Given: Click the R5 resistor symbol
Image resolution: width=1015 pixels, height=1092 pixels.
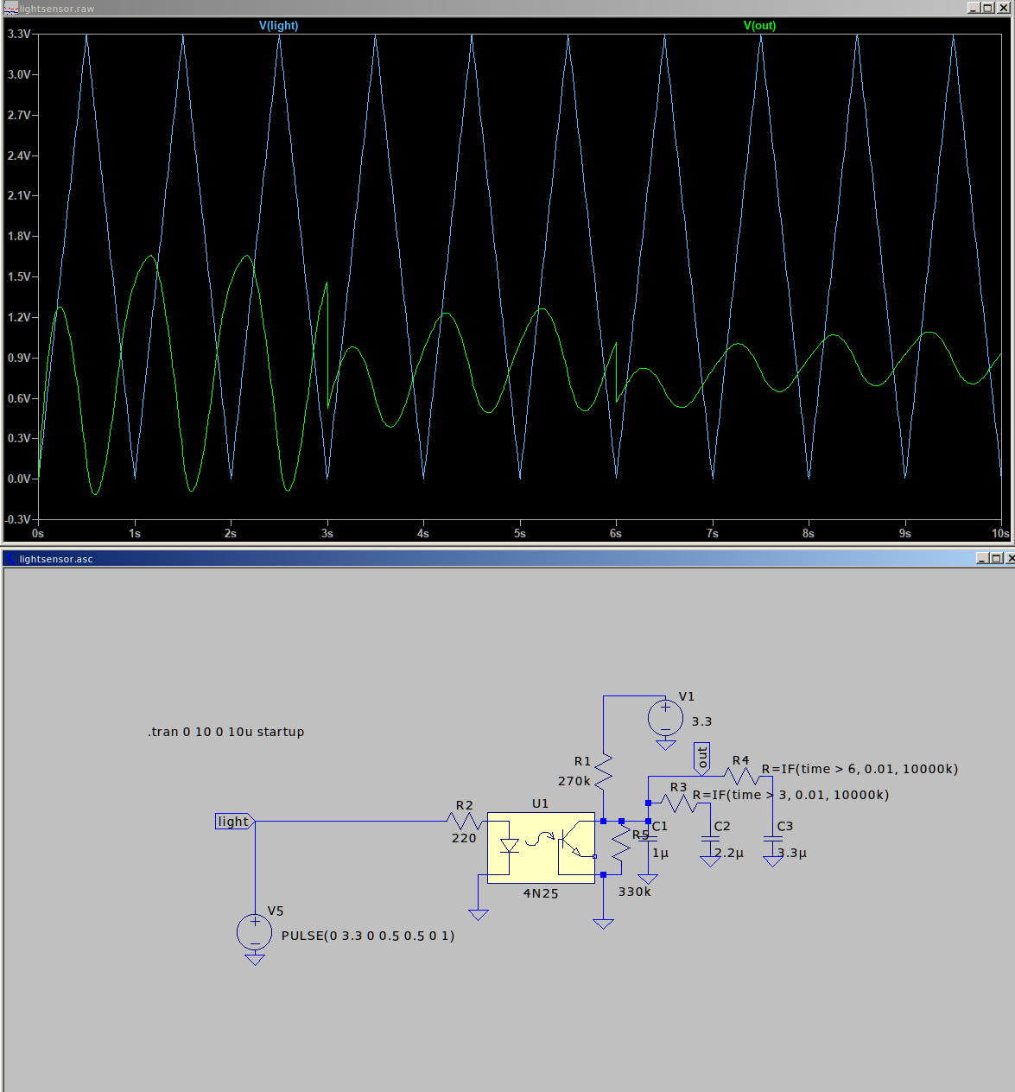Looking at the screenshot, I should 621,841.
